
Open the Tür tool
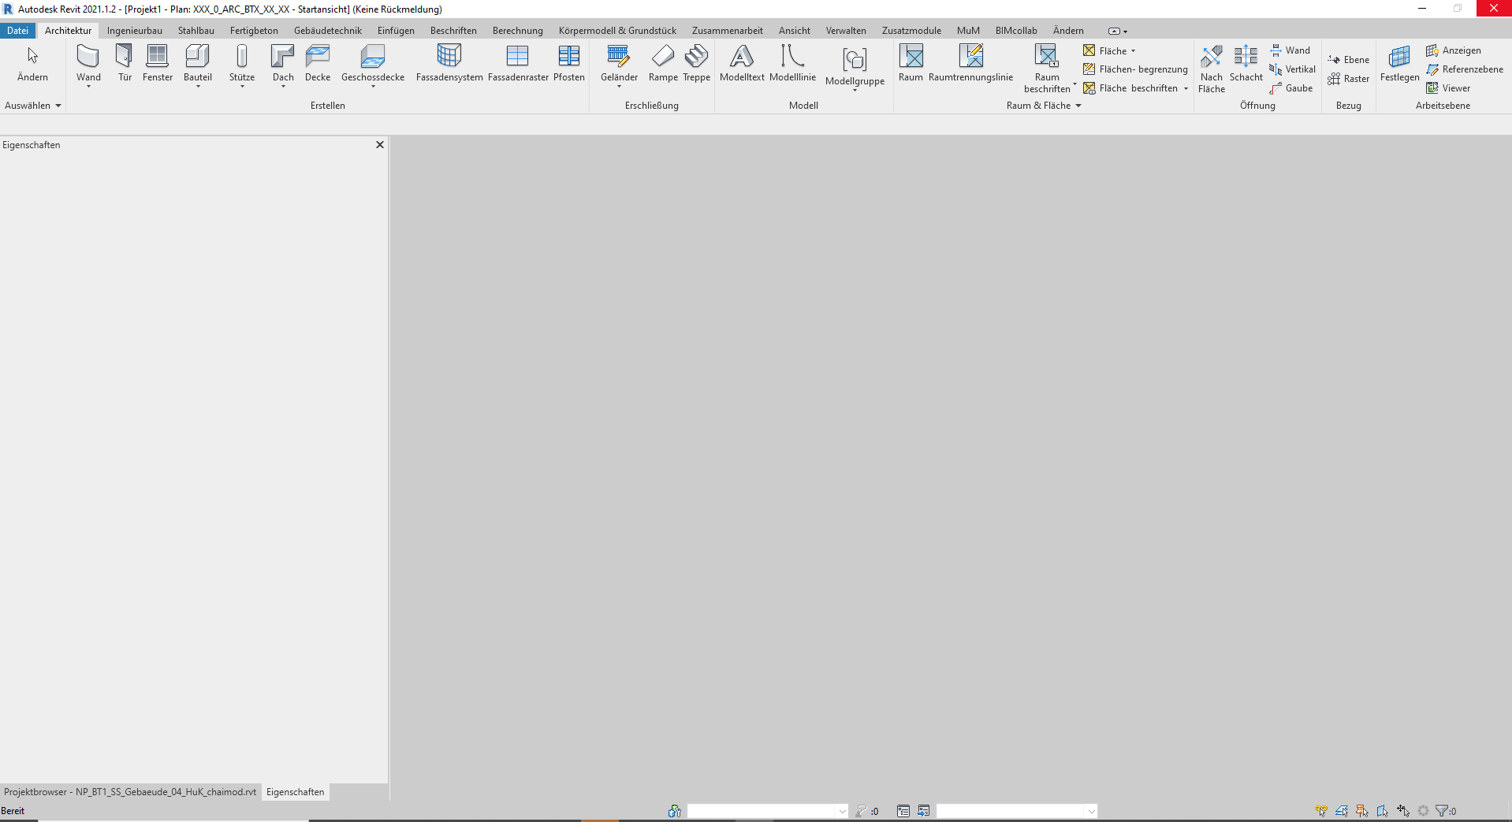[125, 63]
